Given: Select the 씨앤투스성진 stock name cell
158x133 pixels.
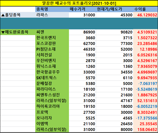Looking at the screenshot, I should pos(52,95).
